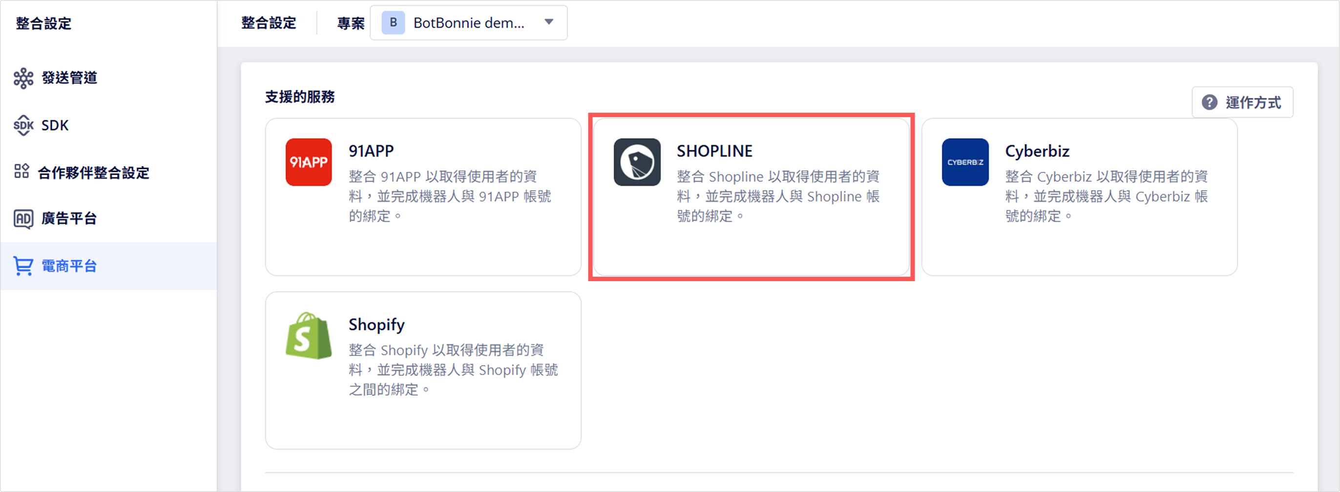Open the BotBonnie demo project dropdown

point(468,22)
